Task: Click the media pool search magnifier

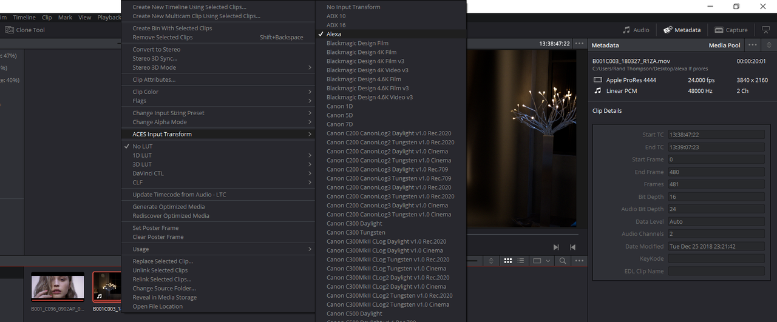Action: click(563, 261)
